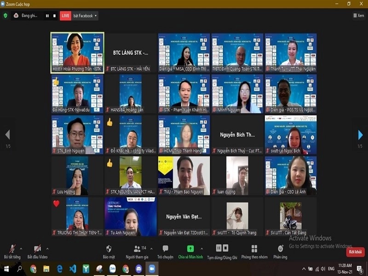Go to next gallery page arrow
Viewport: 368px width, 276px height.
pos(360,134)
